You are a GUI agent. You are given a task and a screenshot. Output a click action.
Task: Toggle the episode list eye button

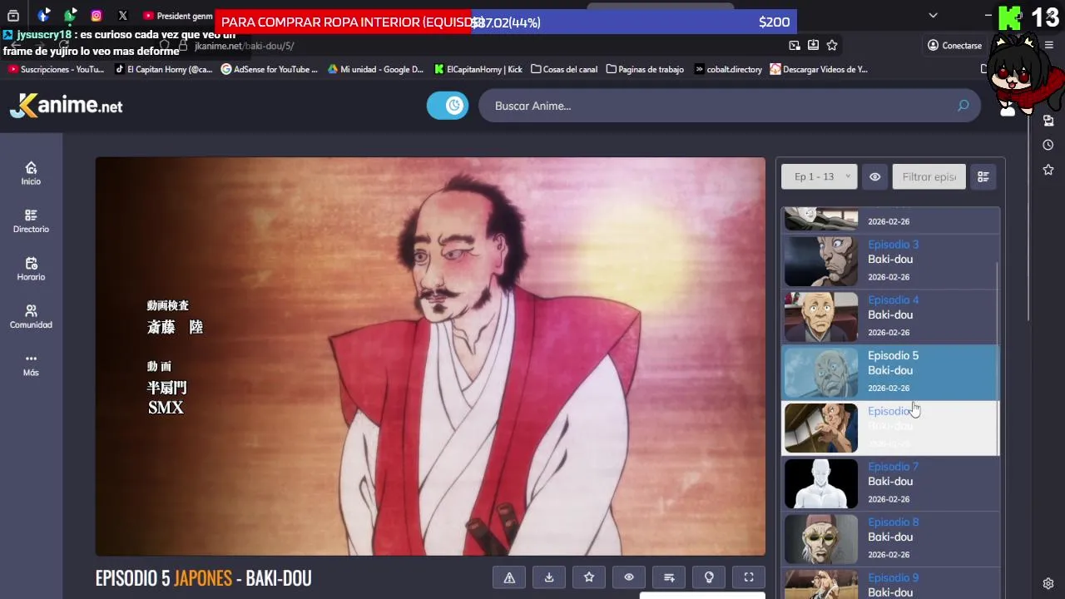point(874,176)
